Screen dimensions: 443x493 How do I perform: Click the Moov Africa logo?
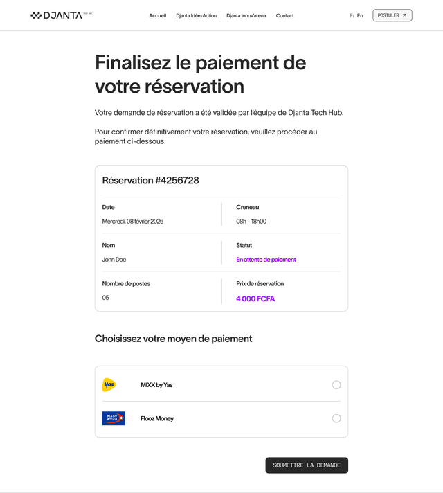click(114, 418)
